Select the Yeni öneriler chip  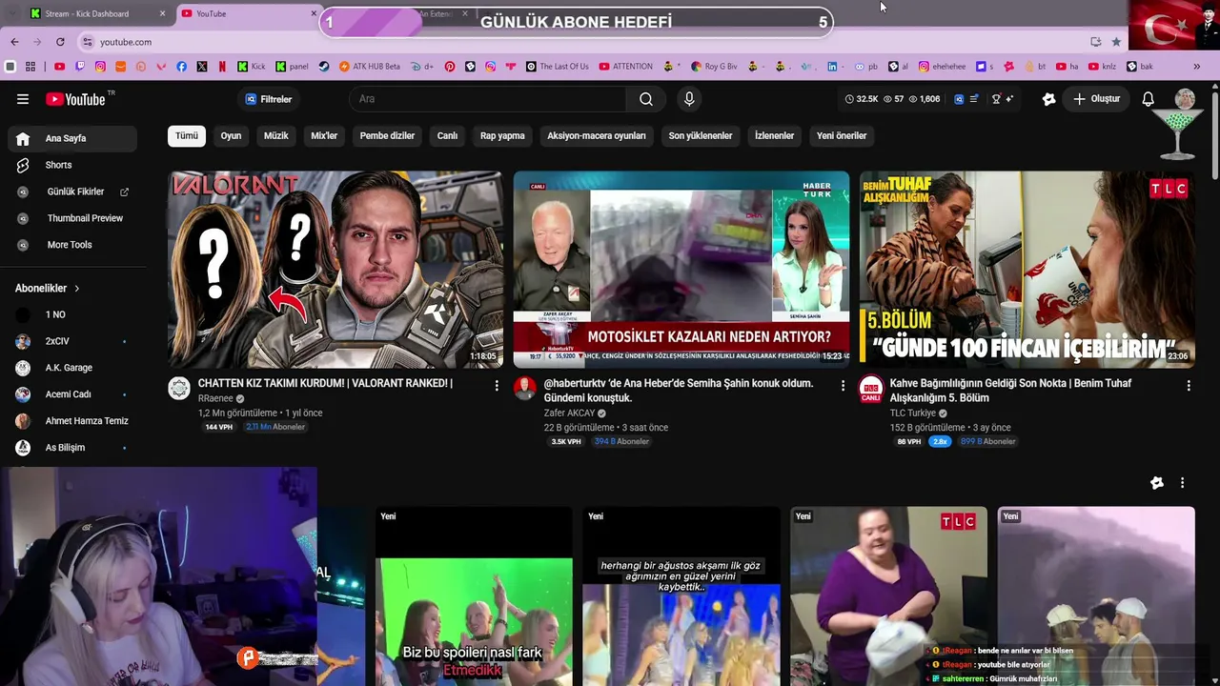(x=842, y=136)
